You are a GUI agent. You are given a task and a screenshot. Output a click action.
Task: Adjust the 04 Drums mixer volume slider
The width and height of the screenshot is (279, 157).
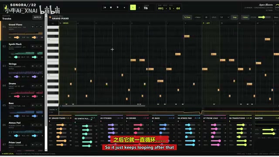tap(139, 125)
